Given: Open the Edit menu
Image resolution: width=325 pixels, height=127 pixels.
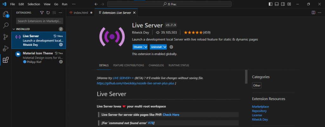Looking at the screenshot, I should click(21, 4).
